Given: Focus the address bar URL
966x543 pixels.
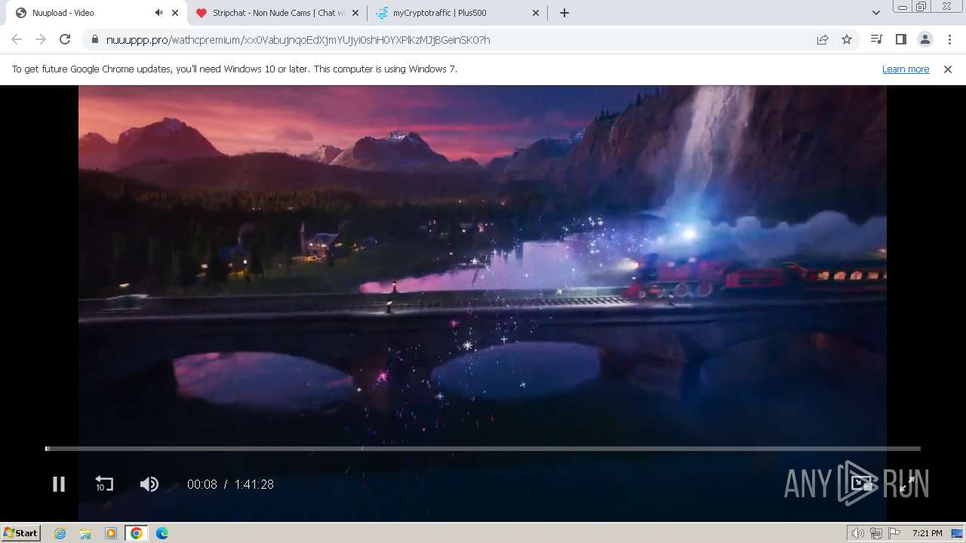Looking at the screenshot, I should (453, 40).
